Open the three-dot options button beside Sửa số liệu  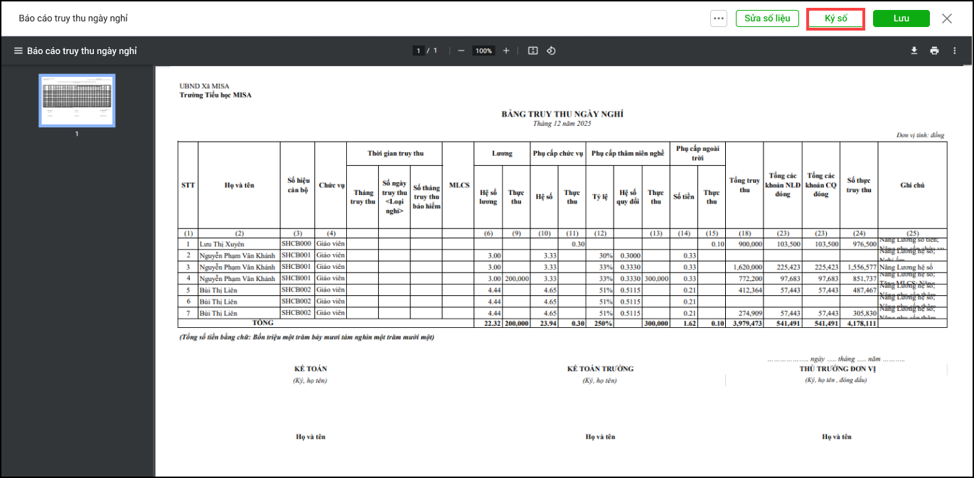pos(719,18)
